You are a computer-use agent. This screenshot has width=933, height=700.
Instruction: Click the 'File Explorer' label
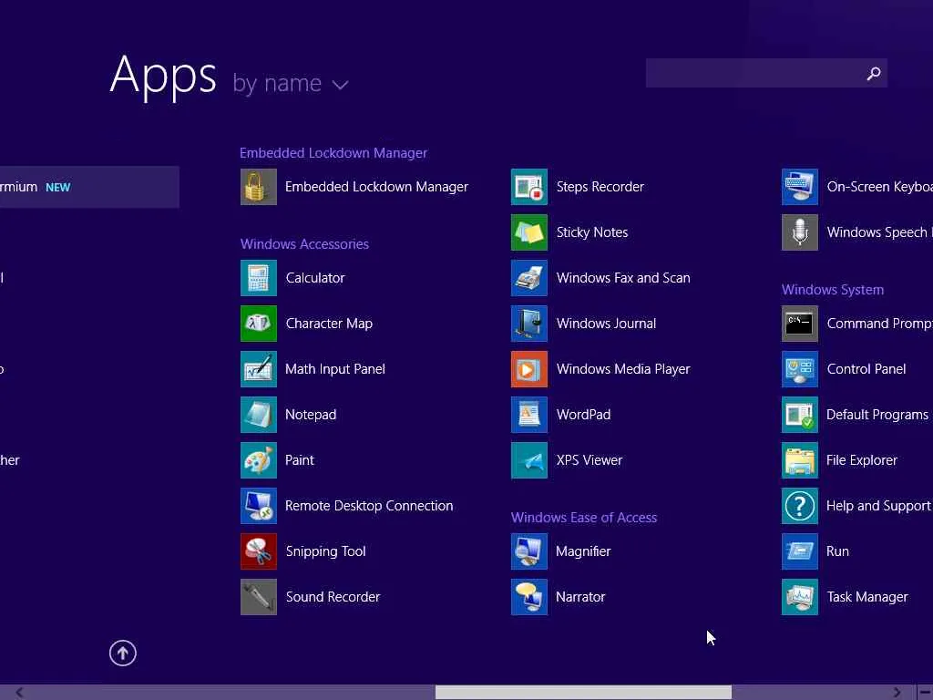(862, 460)
